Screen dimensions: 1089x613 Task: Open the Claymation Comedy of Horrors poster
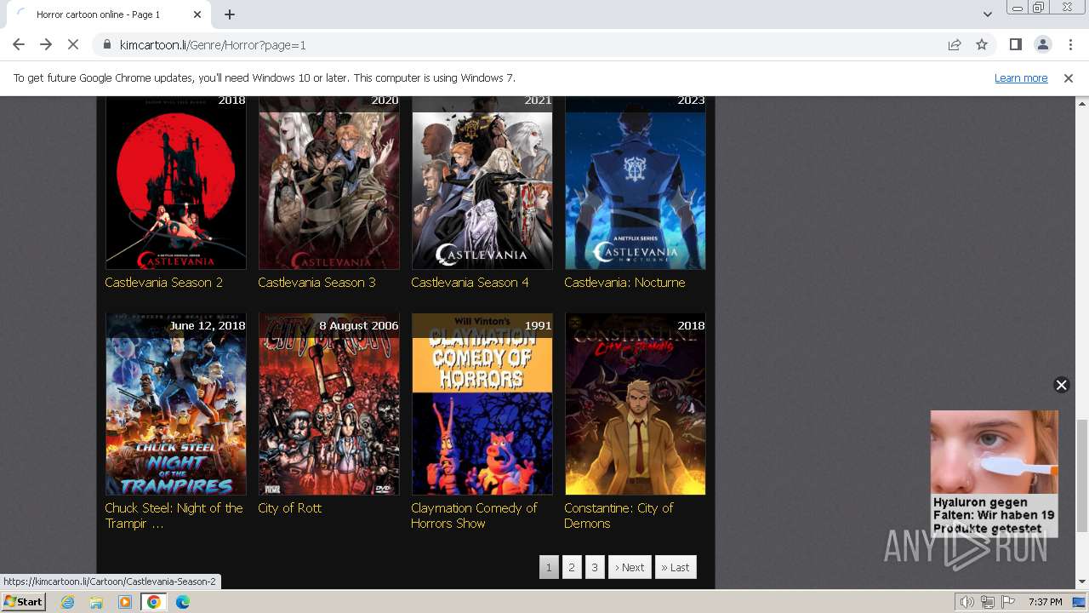point(482,404)
